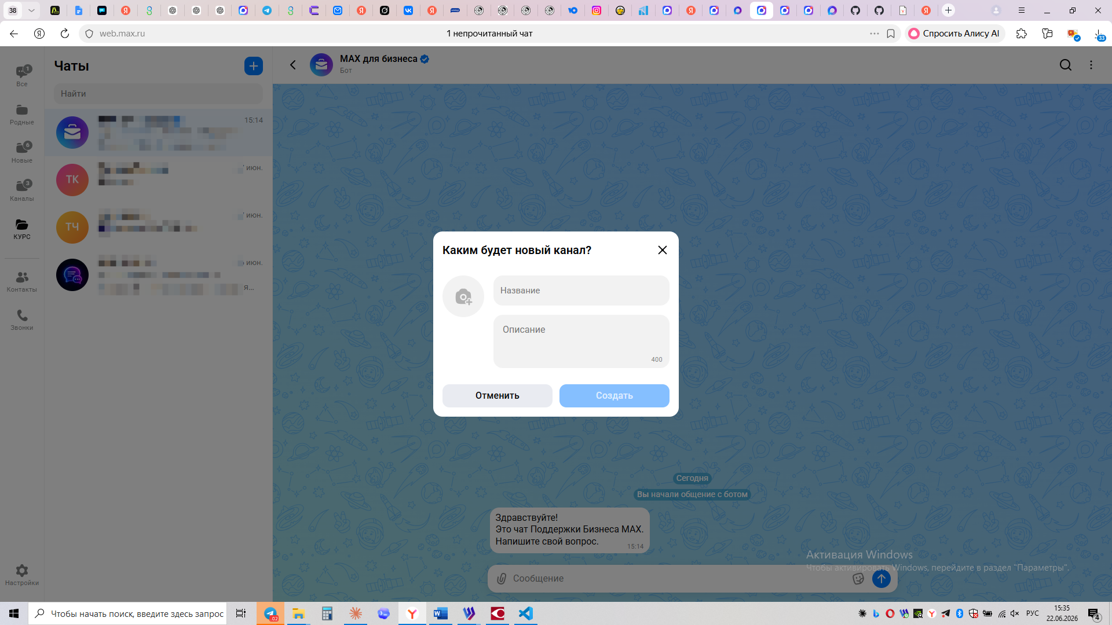Open the taskbar clock showing 15:35
Viewport: 1112px width, 625px height.
[x=1062, y=613]
